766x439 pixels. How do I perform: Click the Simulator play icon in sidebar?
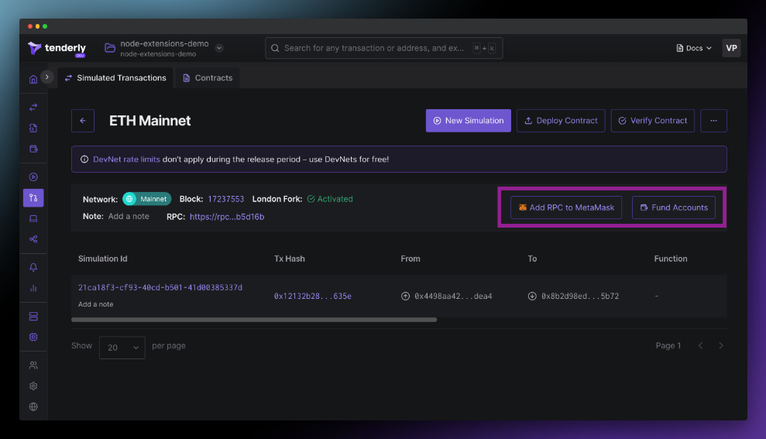(x=33, y=177)
